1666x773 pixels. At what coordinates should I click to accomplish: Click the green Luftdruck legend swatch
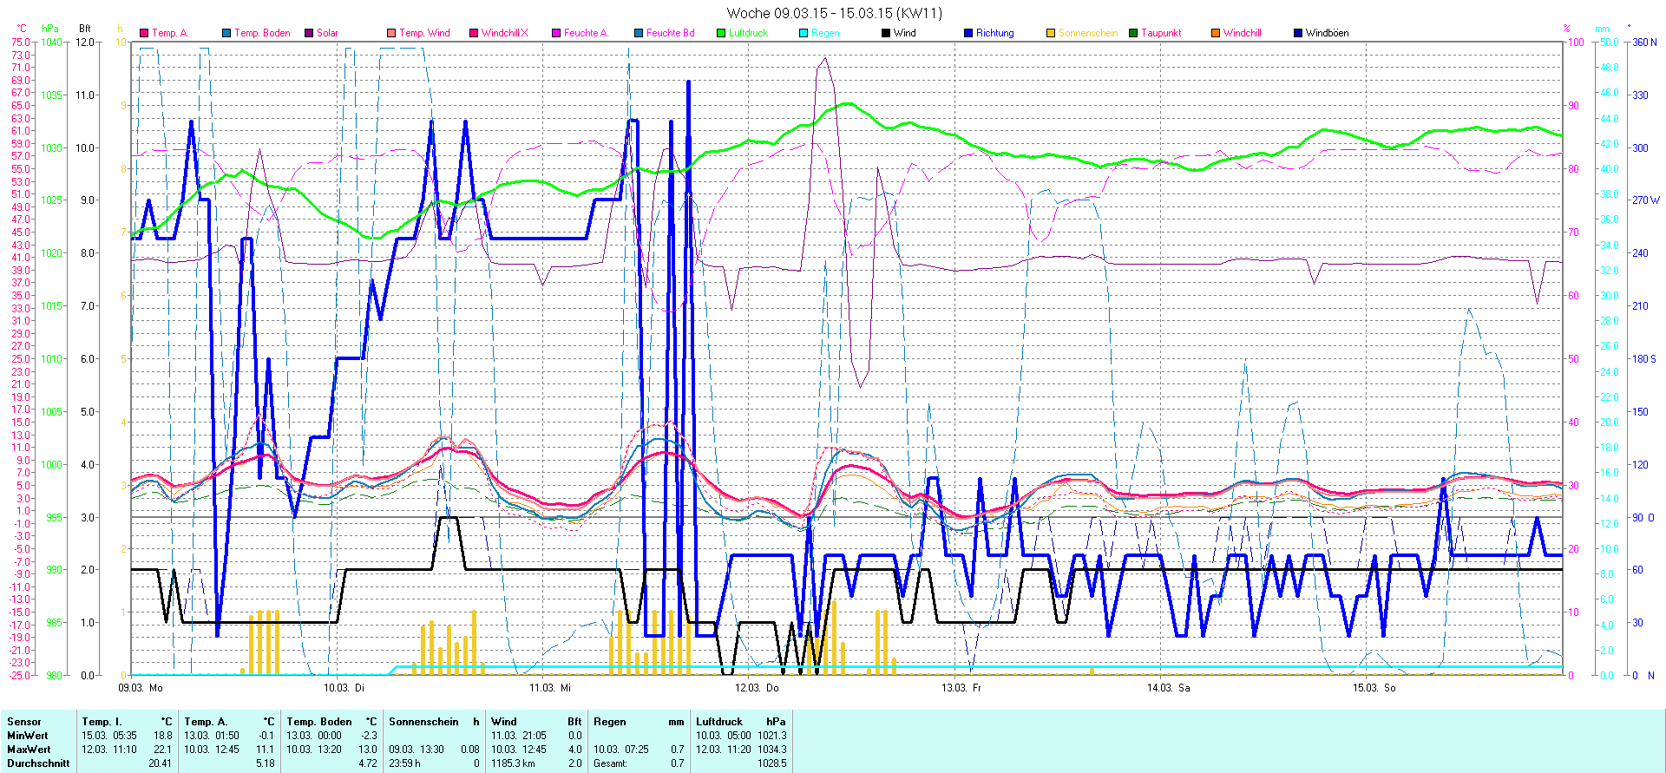click(721, 33)
